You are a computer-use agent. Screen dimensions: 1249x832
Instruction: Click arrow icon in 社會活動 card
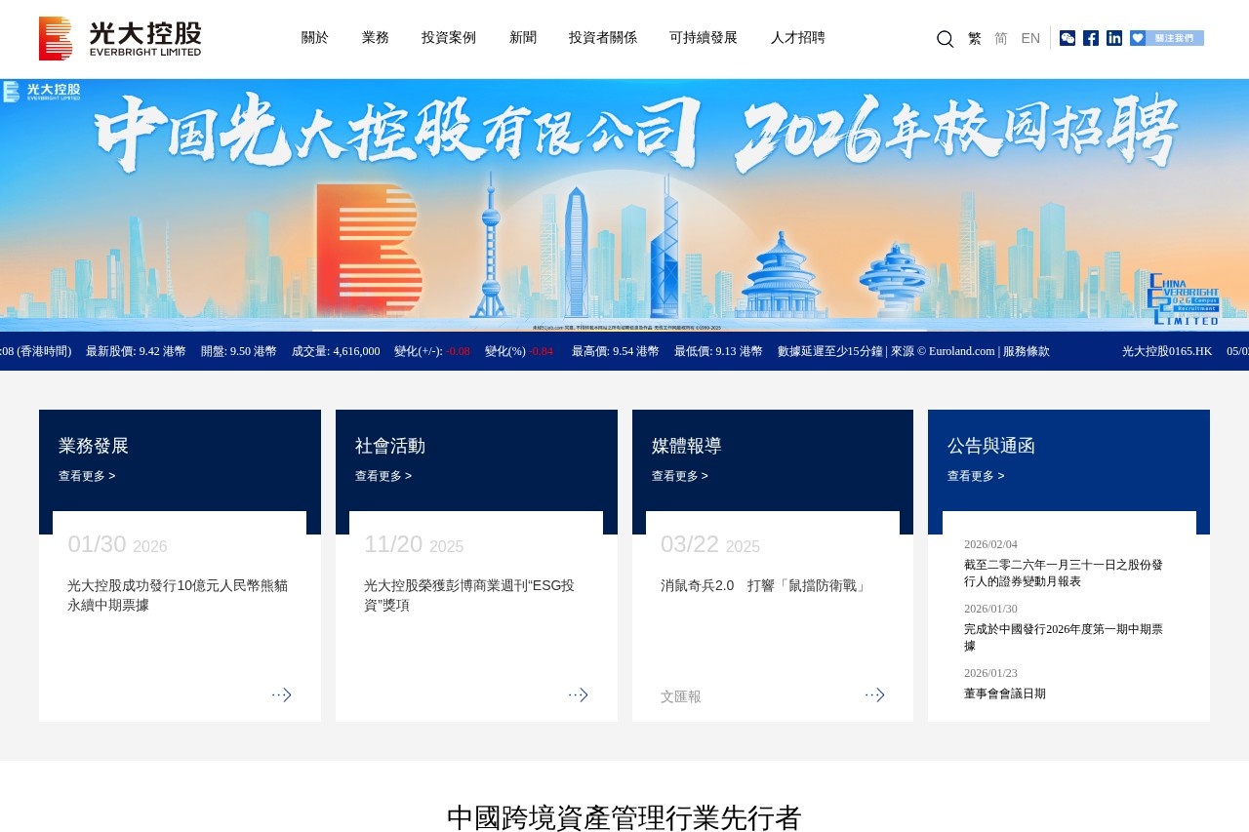[x=578, y=694]
